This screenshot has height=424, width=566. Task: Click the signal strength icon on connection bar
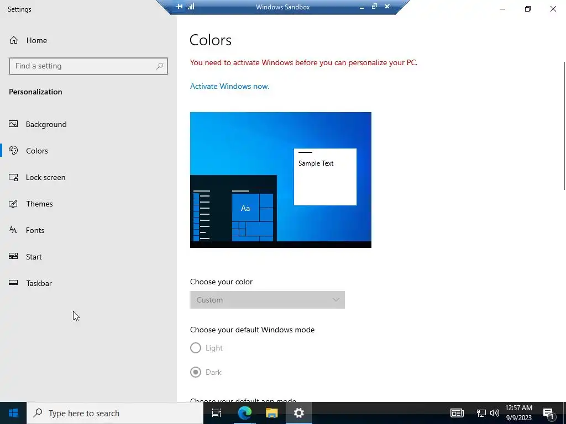click(x=191, y=7)
